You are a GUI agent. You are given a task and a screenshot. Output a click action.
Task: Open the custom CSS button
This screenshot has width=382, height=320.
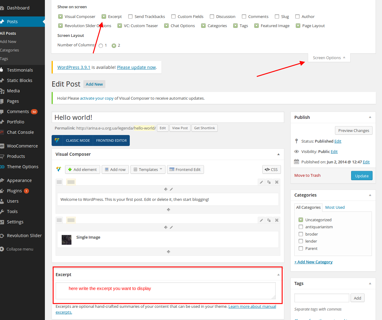271,169
